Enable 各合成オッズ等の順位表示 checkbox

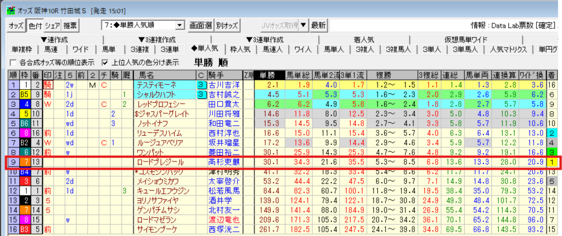click(14, 62)
